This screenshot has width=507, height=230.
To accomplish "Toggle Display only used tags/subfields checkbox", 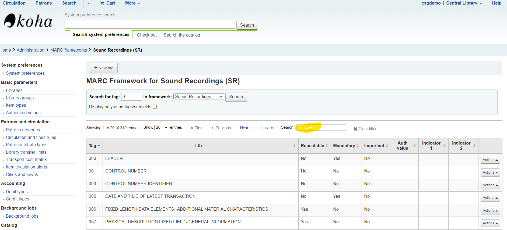I will click(x=155, y=107).
